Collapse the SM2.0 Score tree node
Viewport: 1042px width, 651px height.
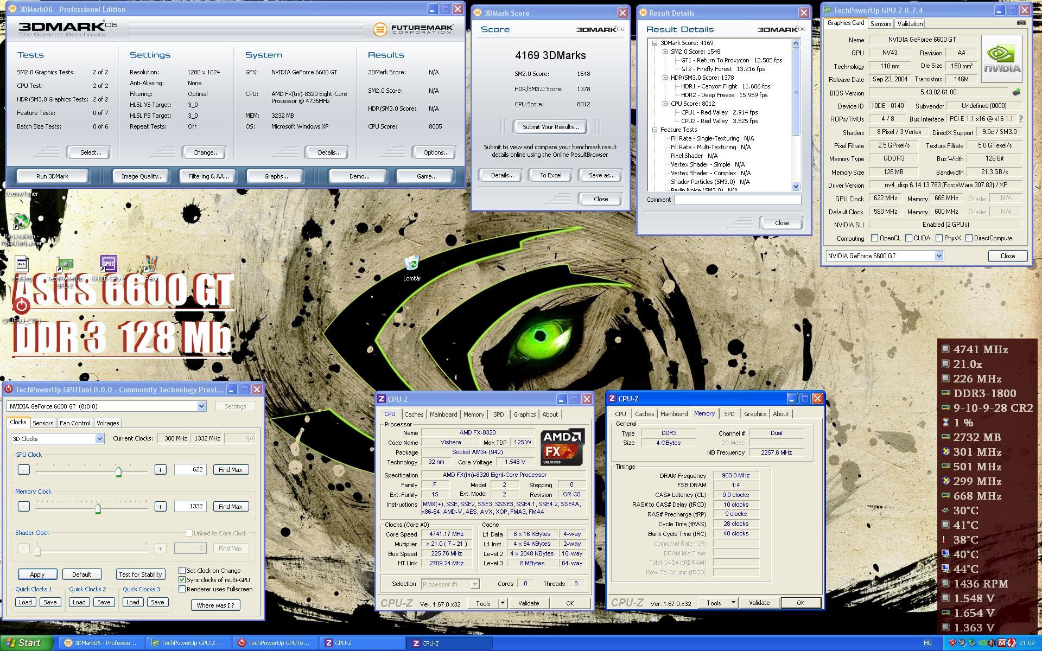pos(665,52)
